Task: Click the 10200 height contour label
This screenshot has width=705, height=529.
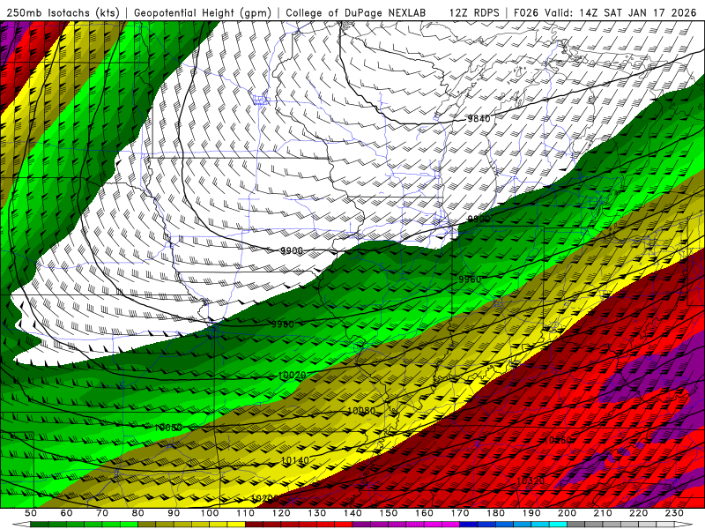Action: pyautogui.click(x=264, y=498)
